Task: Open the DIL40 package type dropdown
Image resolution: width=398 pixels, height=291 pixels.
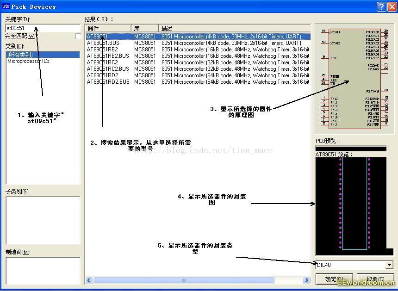Action: (389, 265)
